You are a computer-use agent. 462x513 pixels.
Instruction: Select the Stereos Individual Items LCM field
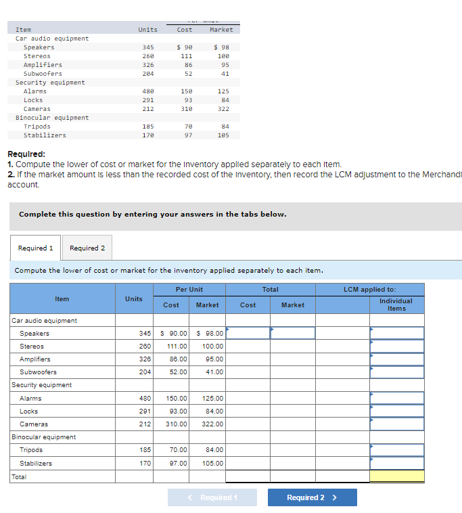[397, 346]
